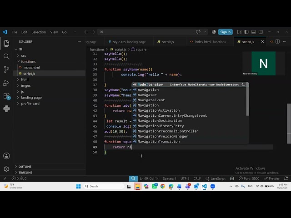
Task: Open index.html in functions folder
Action: click(31, 68)
